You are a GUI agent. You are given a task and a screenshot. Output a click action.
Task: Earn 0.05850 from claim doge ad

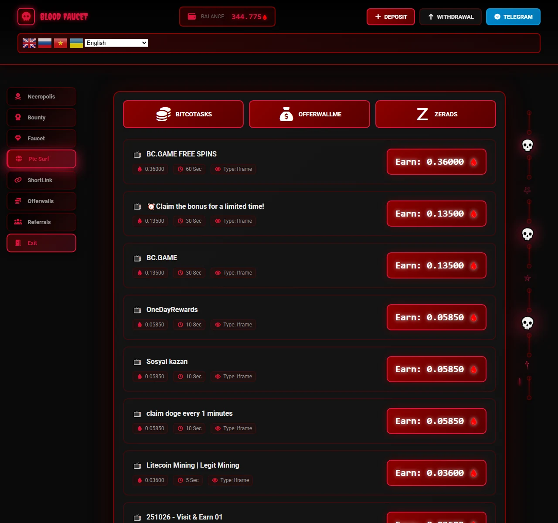coord(436,421)
